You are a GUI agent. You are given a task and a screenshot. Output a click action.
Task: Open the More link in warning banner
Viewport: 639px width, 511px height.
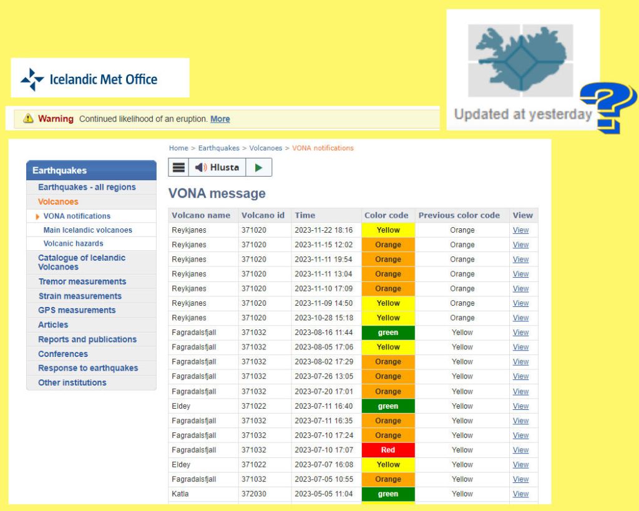coord(220,119)
